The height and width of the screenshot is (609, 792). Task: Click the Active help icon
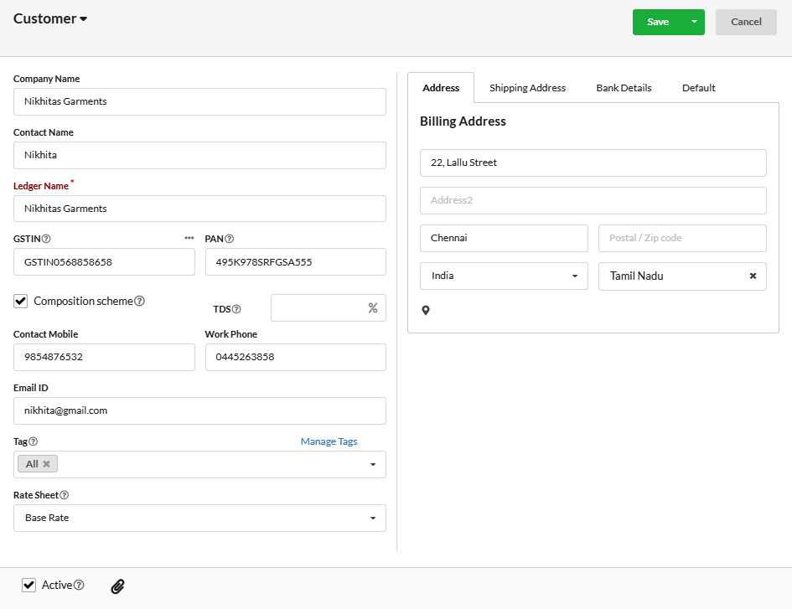[79, 585]
